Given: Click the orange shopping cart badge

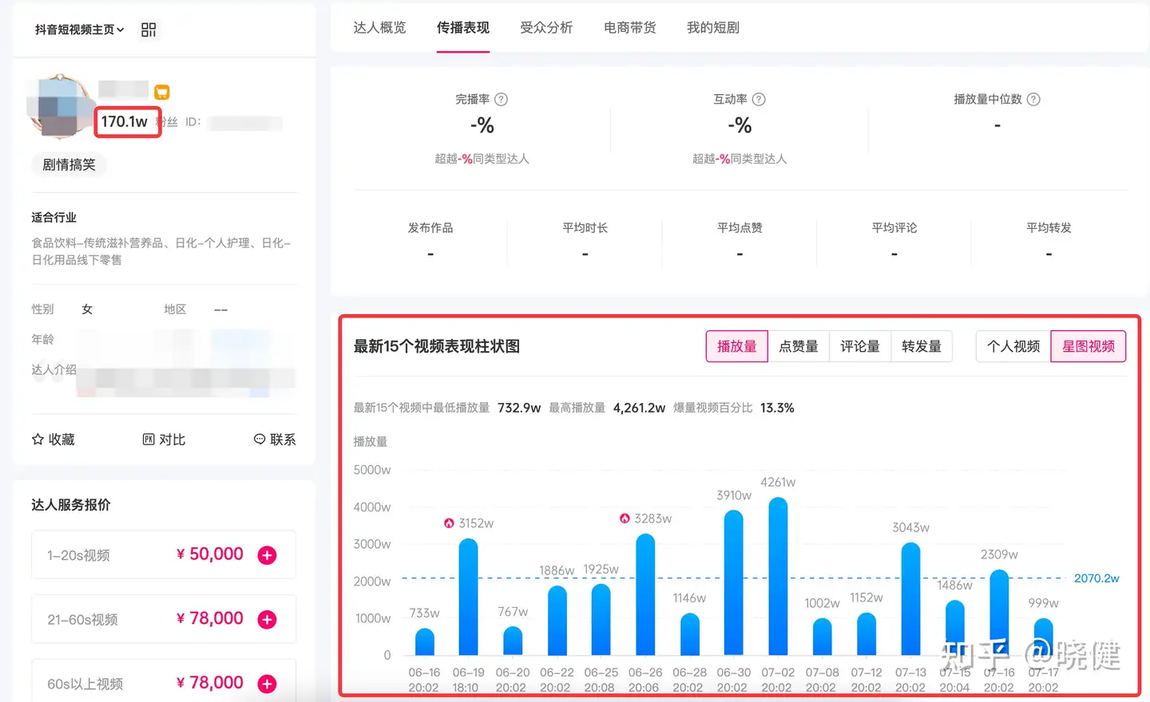Looking at the screenshot, I should (162, 93).
